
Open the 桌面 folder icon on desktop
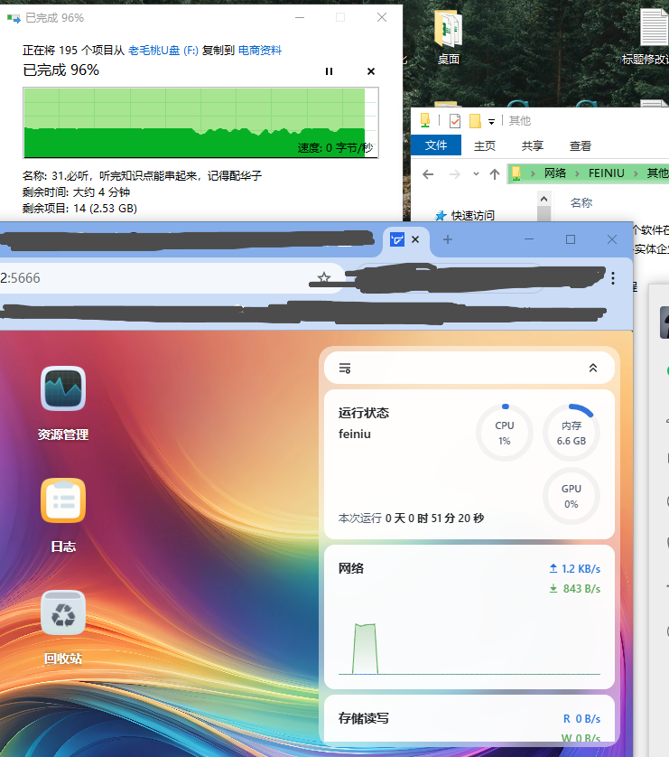pyautogui.click(x=448, y=38)
